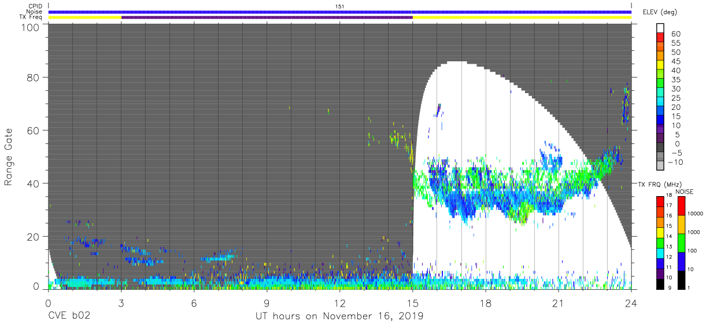Click the black bottom segment of TX FRQ colorbar
This screenshot has width=710, height=328.
pos(660,283)
